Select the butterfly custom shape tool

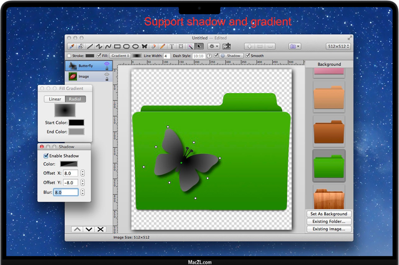145,46
